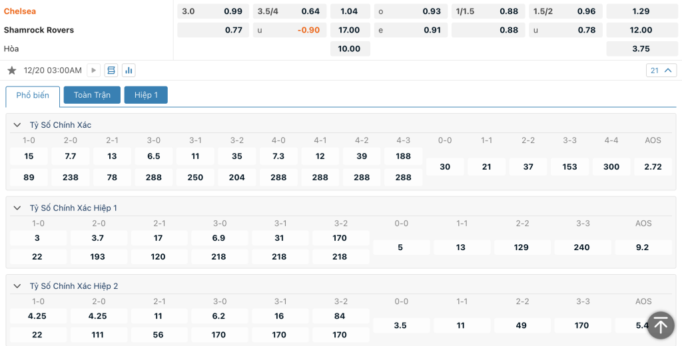The height and width of the screenshot is (346, 682).
Task: Choose first-half 0-0 score at 5
Action: click(x=401, y=248)
